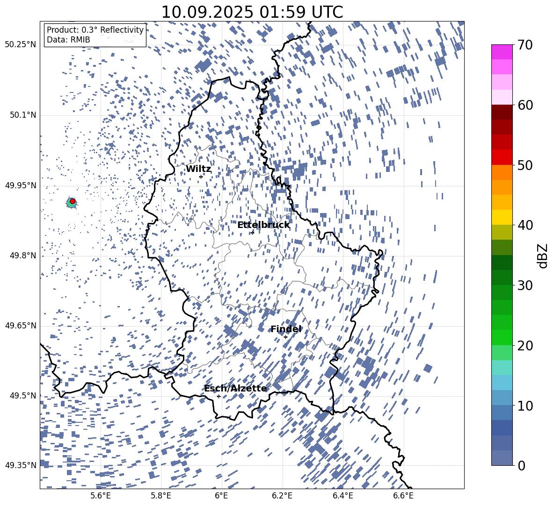Viewport: 554px width, 505px height.
Task: Click the 49.65°N latitude label
Action: [21, 325]
